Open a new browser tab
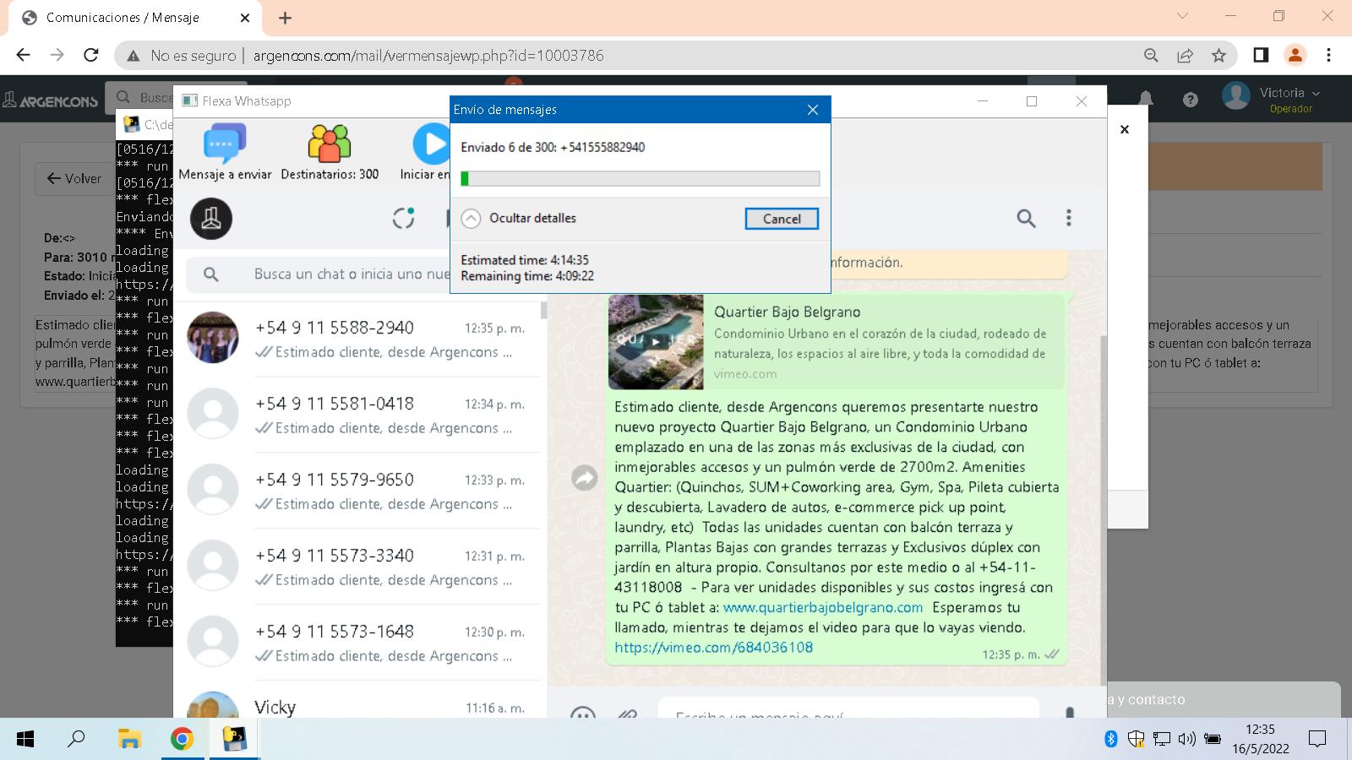The image size is (1352, 760). (285, 18)
